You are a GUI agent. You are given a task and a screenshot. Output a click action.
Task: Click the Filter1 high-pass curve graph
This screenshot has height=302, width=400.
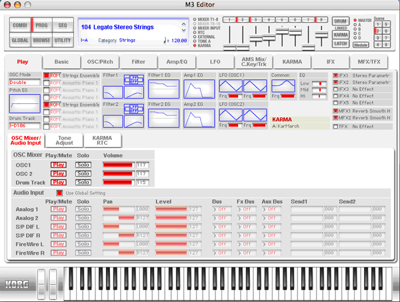[x=134, y=93]
